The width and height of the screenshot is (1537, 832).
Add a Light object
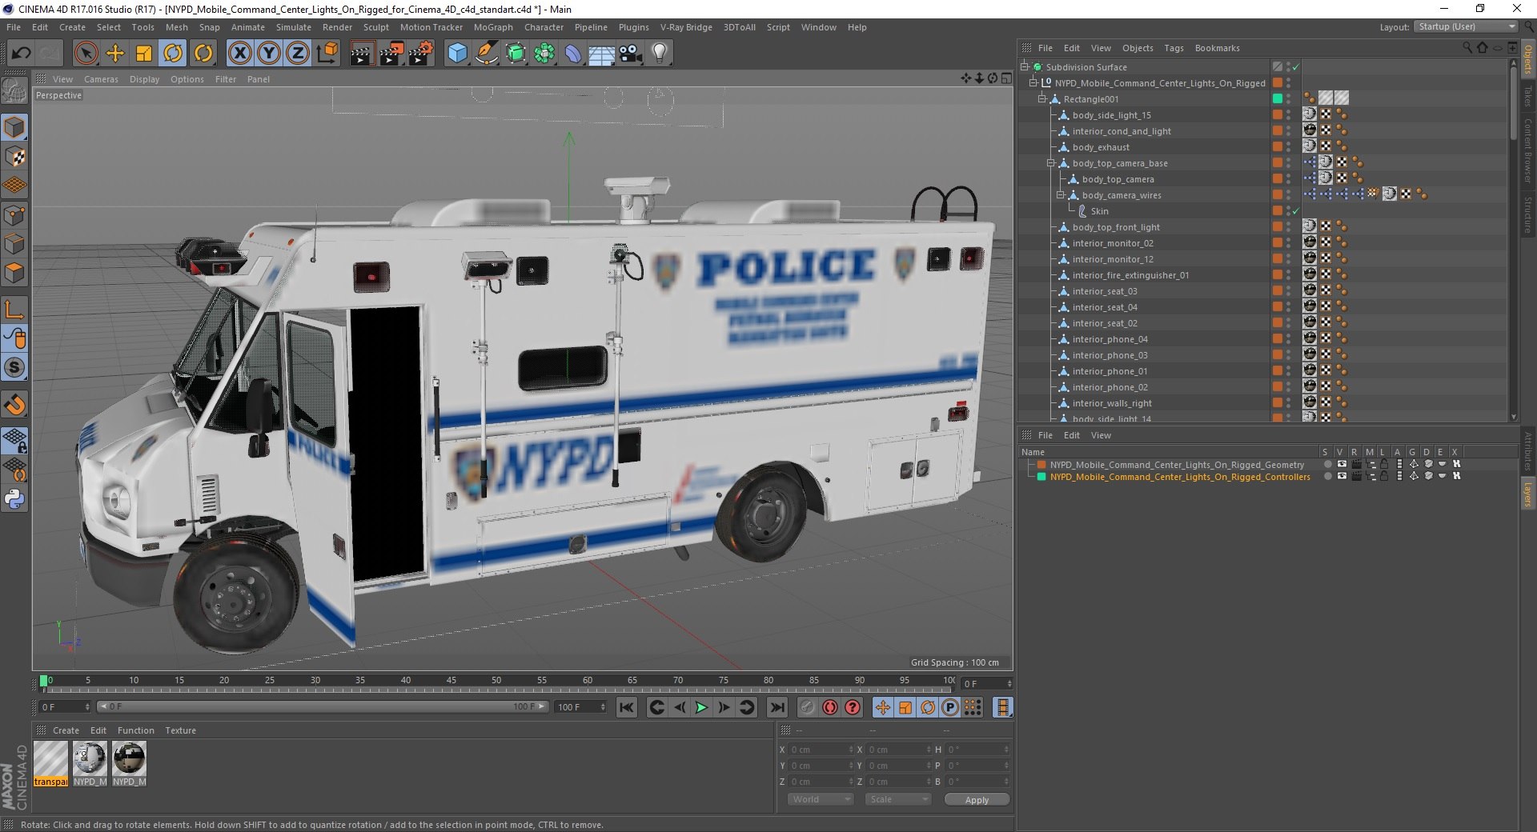[x=660, y=54]
